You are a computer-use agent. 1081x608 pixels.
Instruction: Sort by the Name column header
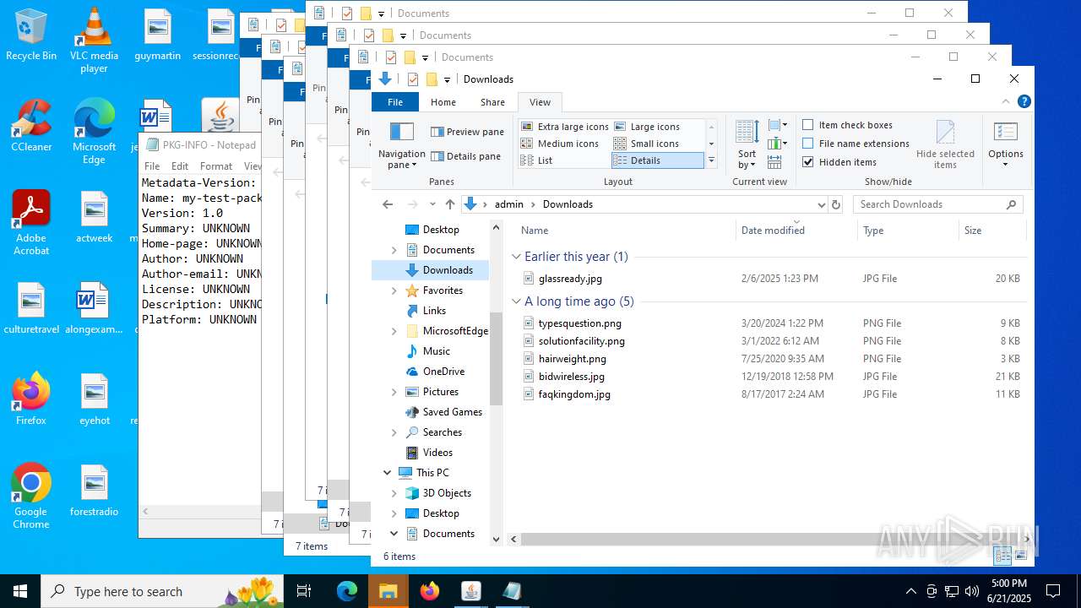623,230
